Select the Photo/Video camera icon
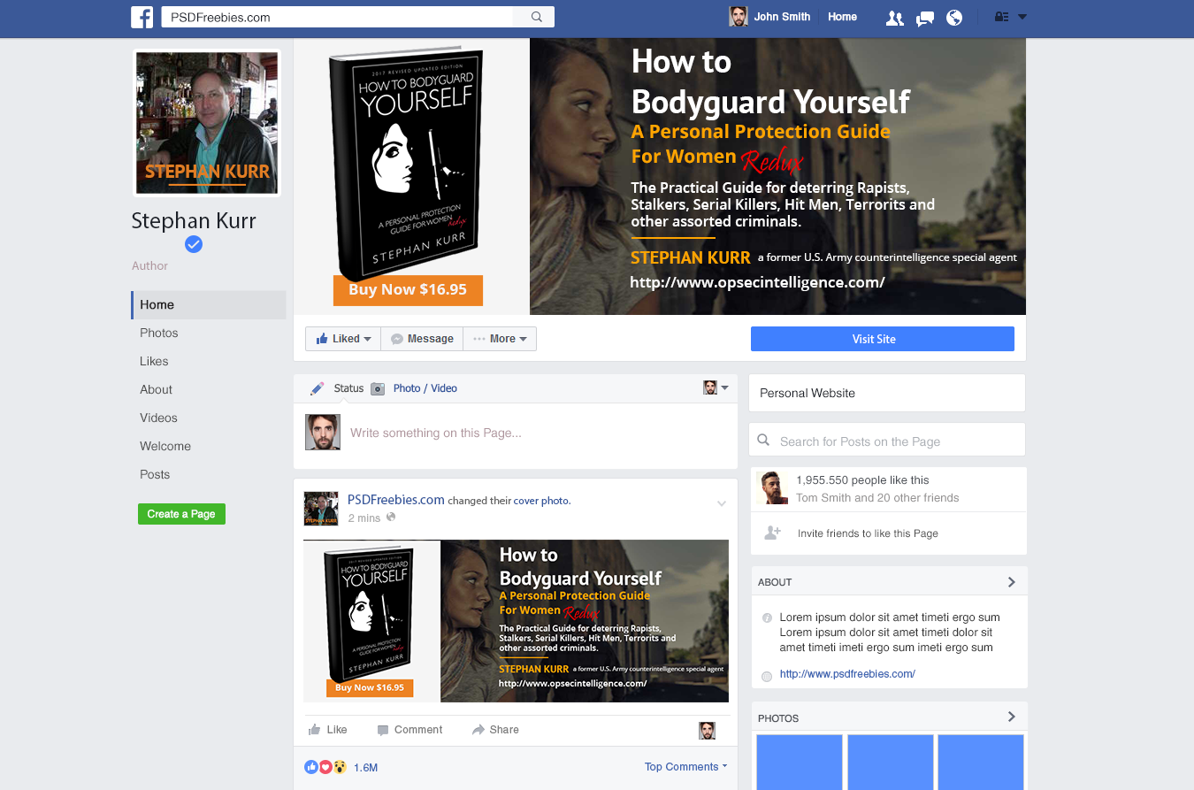1194x790 pixels. pyautogui.click(x=378, y=387)
